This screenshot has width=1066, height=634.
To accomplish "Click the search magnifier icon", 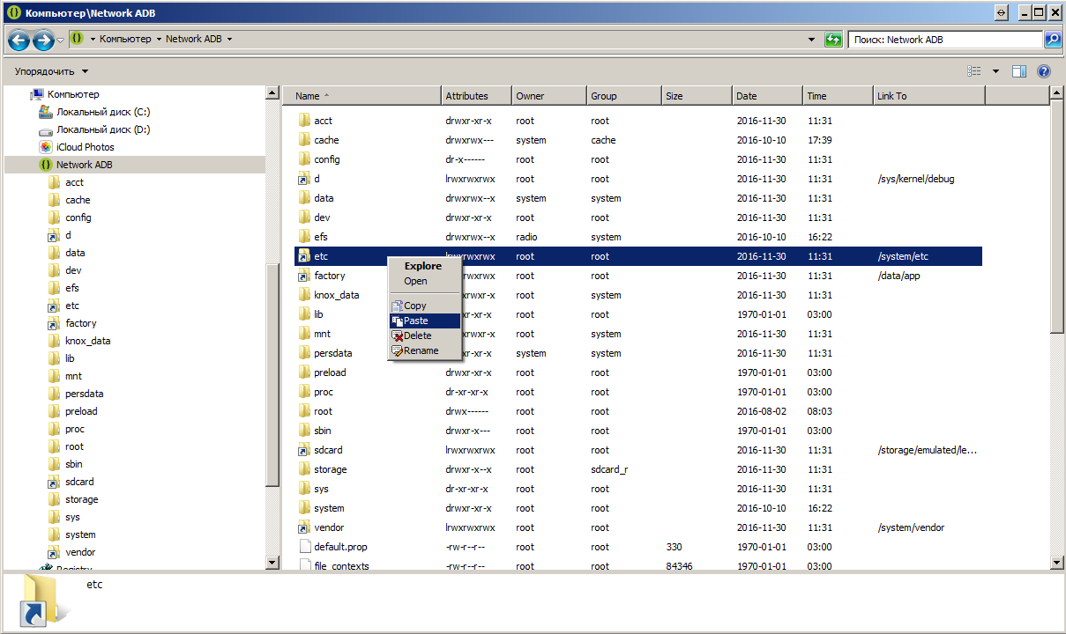I will [x=1052, y=40].
